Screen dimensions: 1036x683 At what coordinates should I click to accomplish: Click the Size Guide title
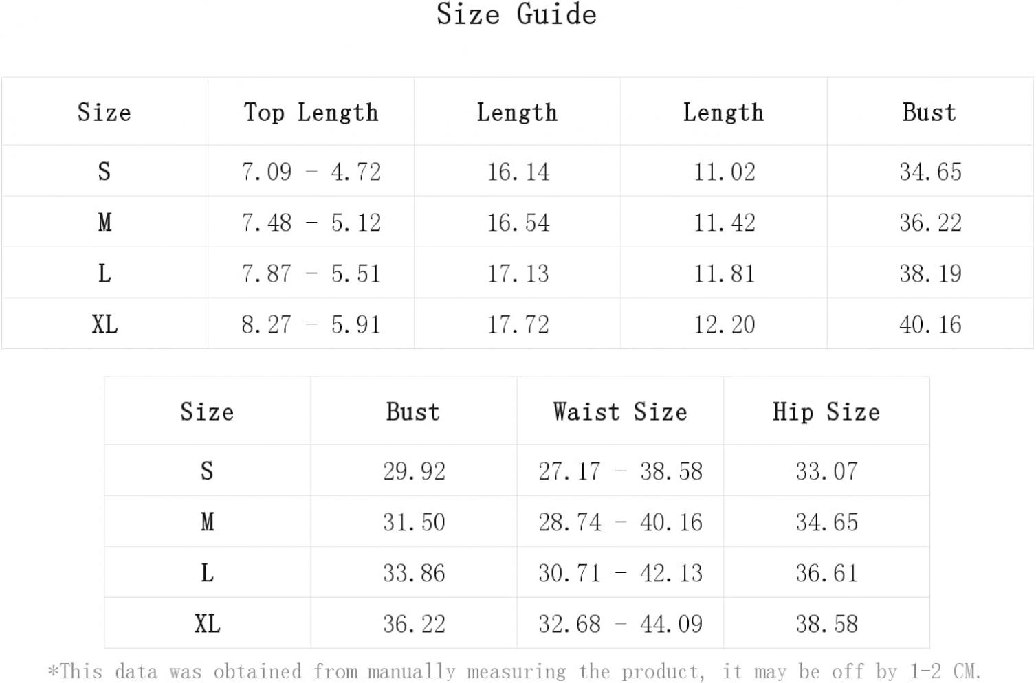click(517, 14)
